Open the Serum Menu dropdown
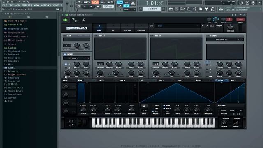Screen dimensions: 263x148 [219, 25]
